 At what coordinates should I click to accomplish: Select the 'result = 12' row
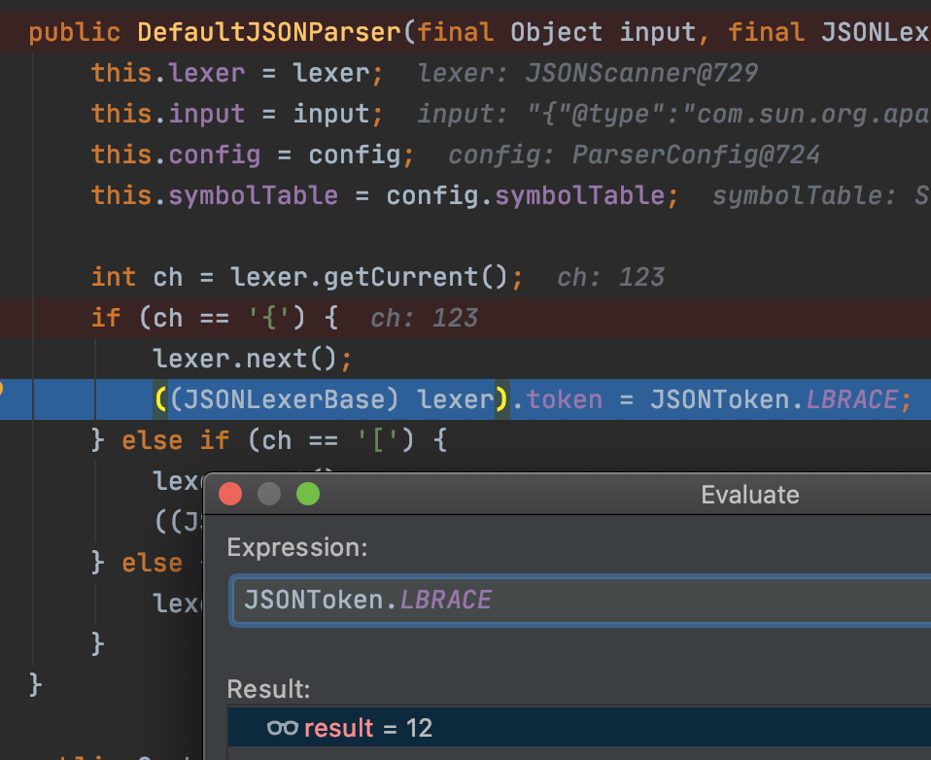coord(583,728)
